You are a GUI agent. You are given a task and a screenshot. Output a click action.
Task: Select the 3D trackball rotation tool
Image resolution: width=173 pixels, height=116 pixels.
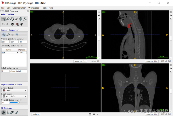click(x=3, y=113)
